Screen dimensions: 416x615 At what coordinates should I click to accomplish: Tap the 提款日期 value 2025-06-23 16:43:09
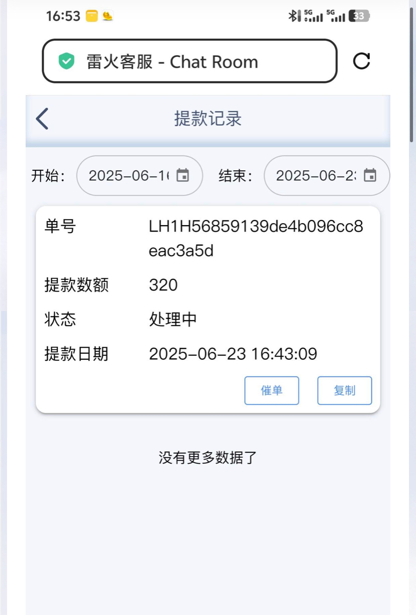(x=233, y=354)
